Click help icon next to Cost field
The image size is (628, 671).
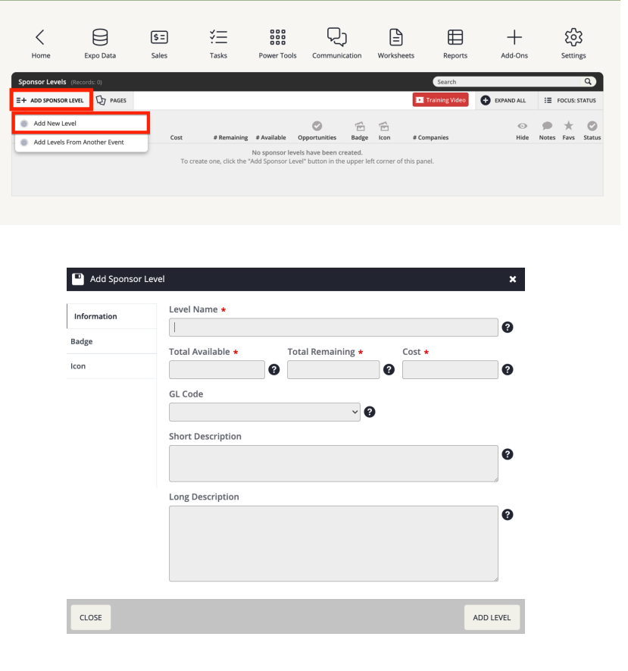[x=508, y=370]
